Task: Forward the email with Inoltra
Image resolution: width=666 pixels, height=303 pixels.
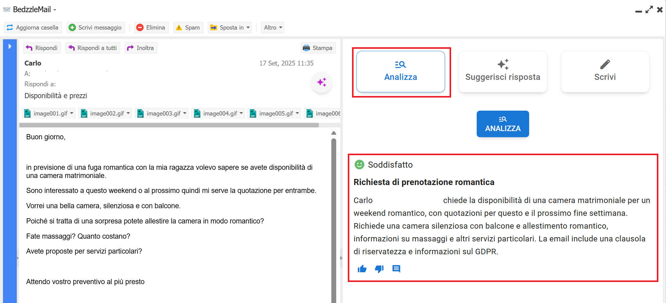Action: [141, 48]
